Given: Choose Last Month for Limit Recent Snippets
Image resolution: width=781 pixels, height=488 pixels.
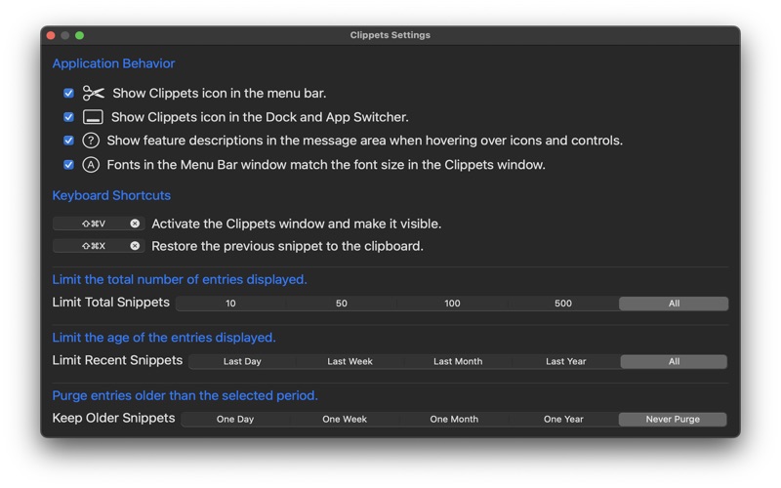Looking at the screenshot, I should pos(458,361).
